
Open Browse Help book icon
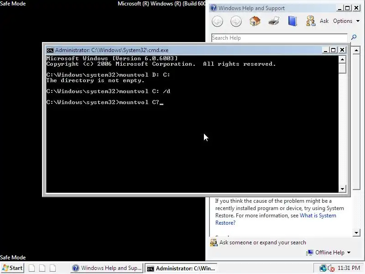(x=292, y=21)
